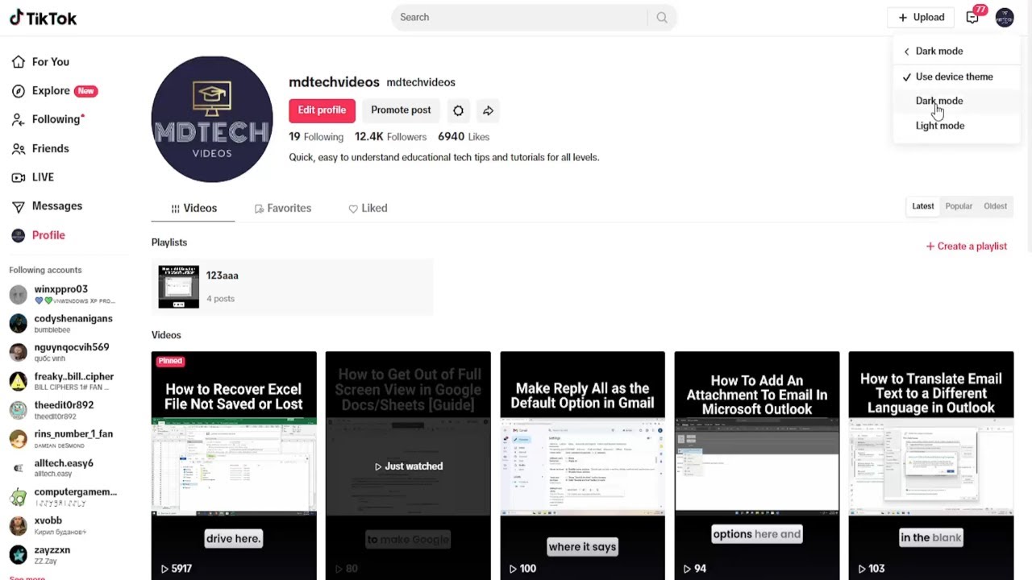The image size is (1032, 580).
Task: Click the 6940 Likes count
Action: point(464,137)
